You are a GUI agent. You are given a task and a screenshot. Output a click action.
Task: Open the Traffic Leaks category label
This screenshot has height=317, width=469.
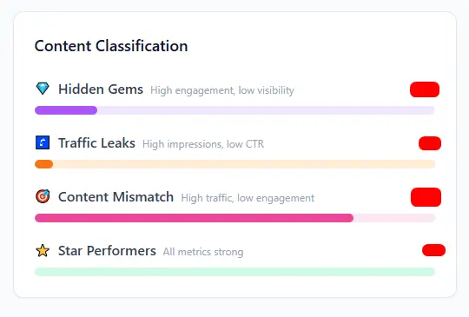[96, 143]
